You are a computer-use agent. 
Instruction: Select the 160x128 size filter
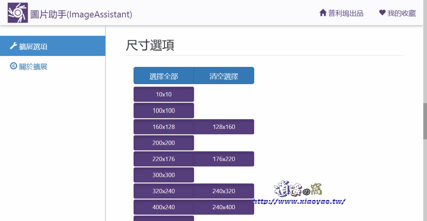point(163,127)
